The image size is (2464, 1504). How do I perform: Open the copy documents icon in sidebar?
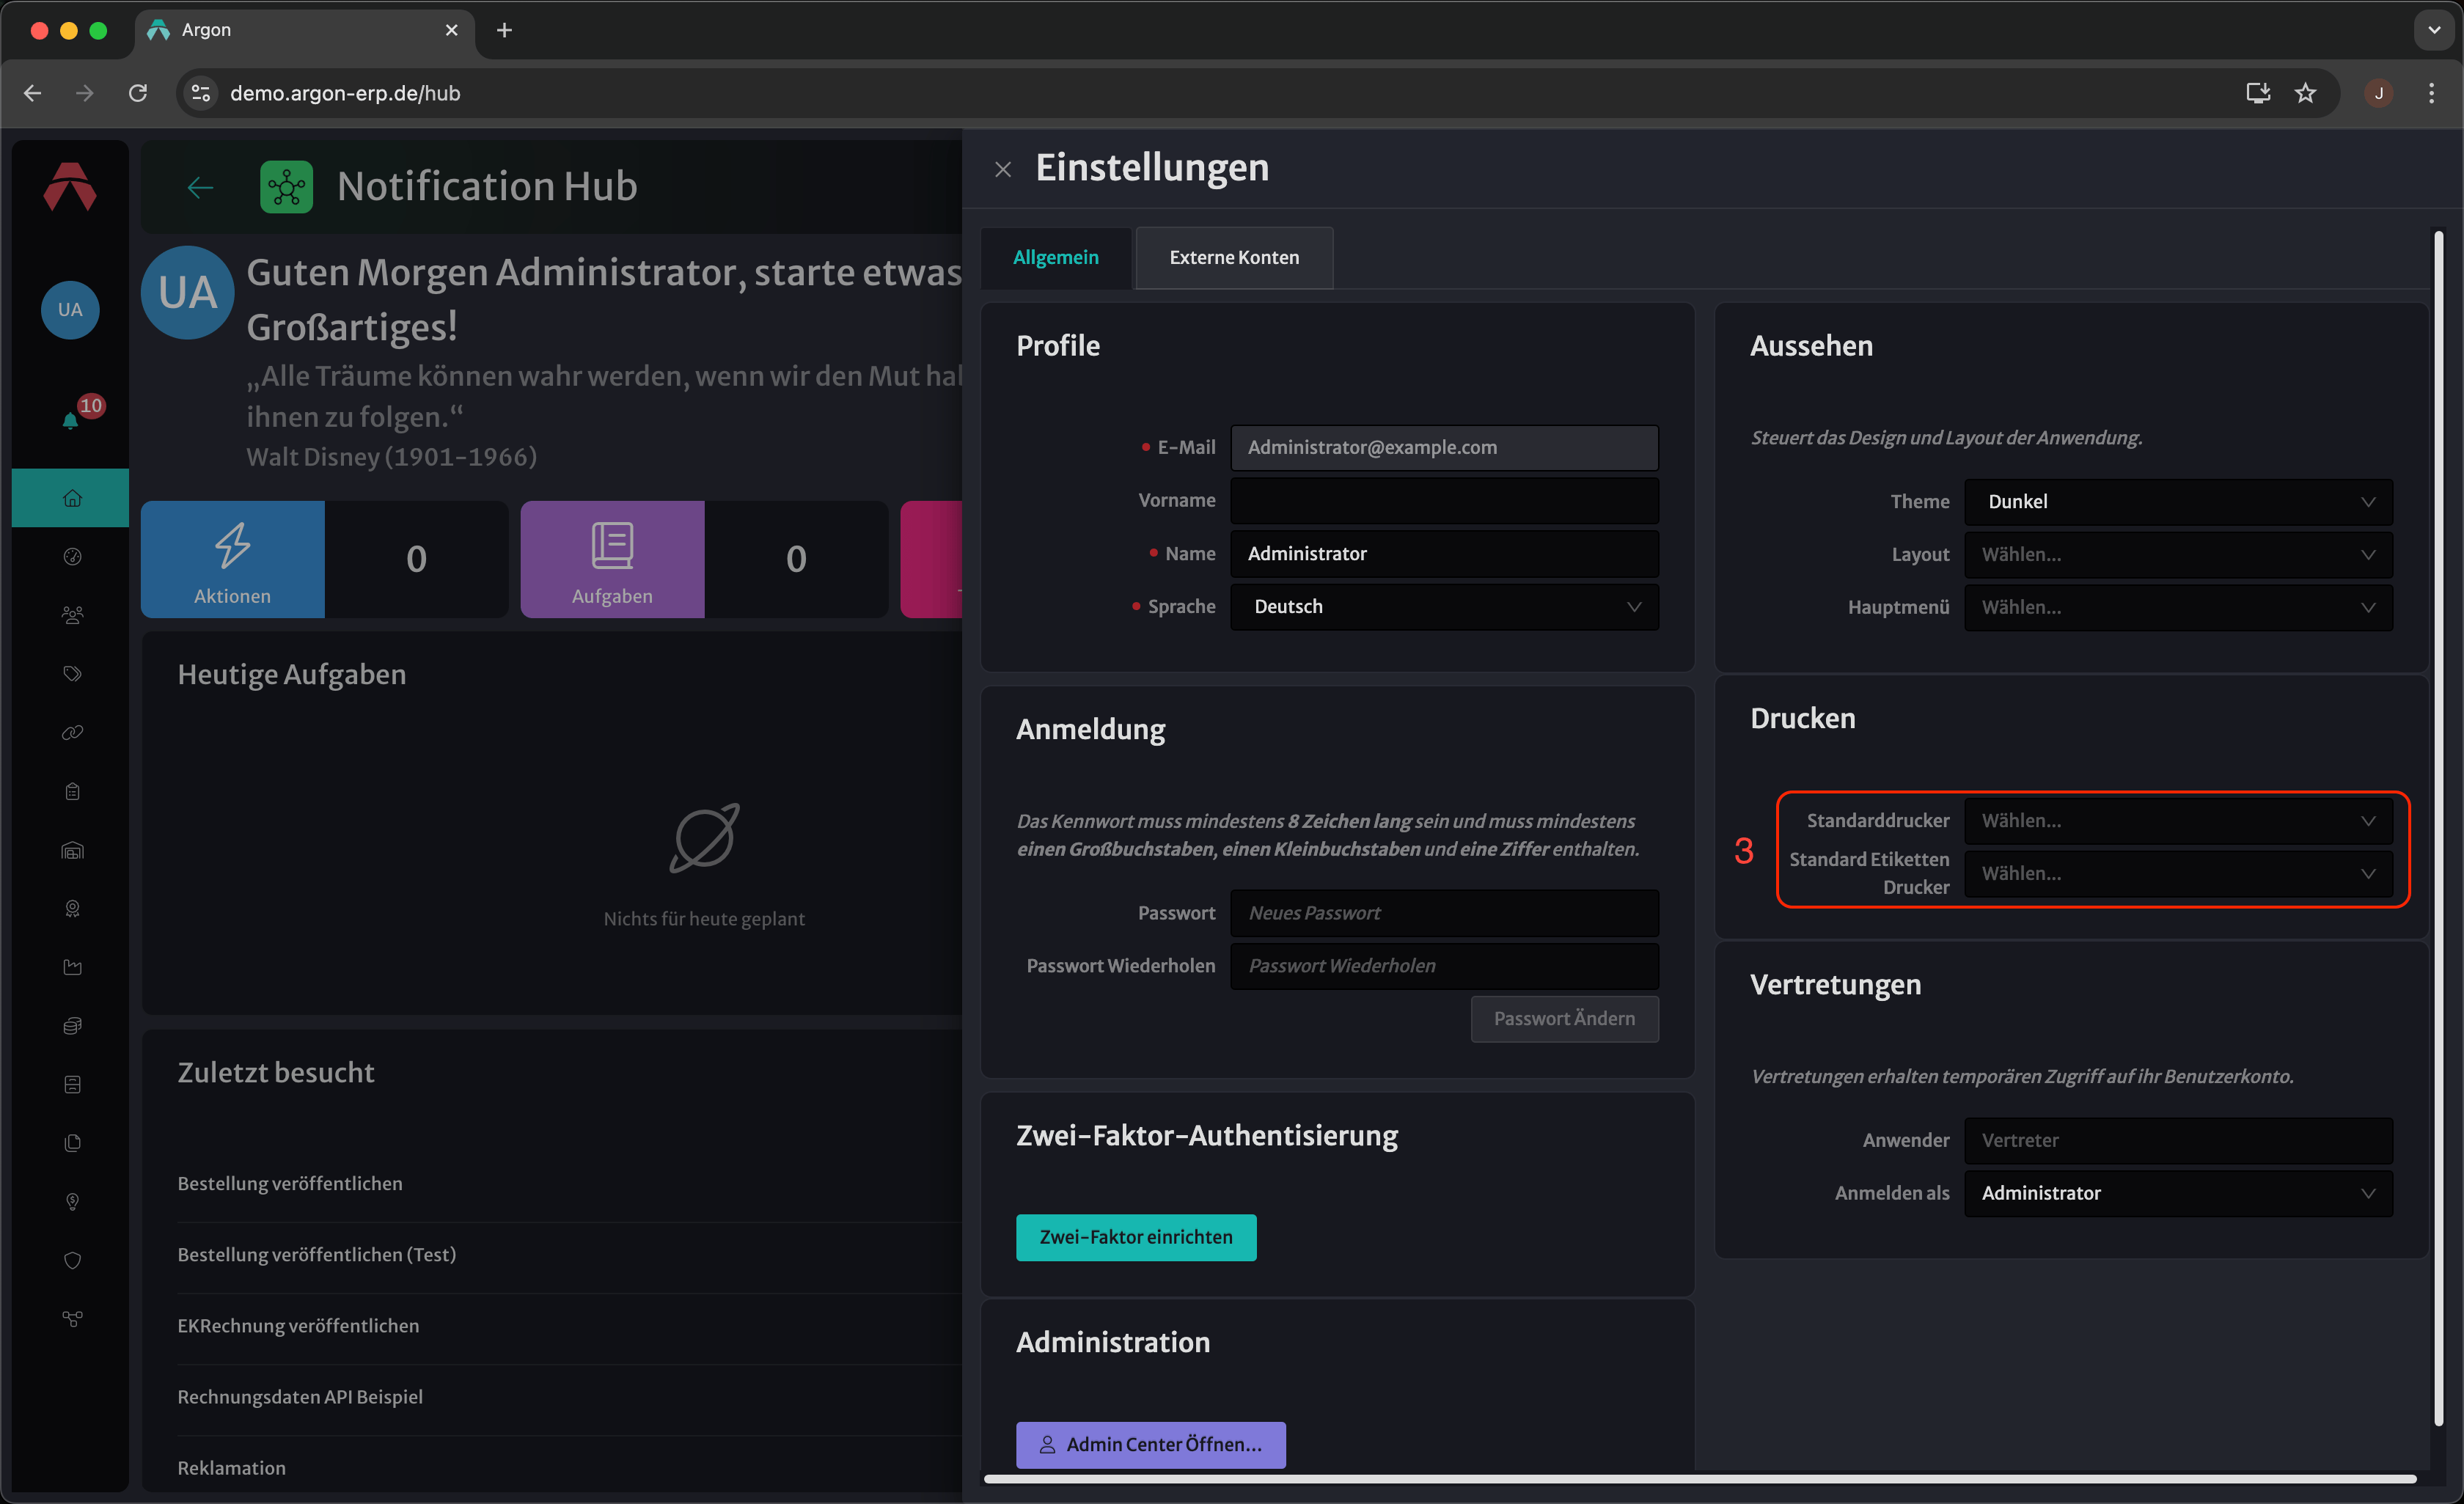[x=72, y=1143]
